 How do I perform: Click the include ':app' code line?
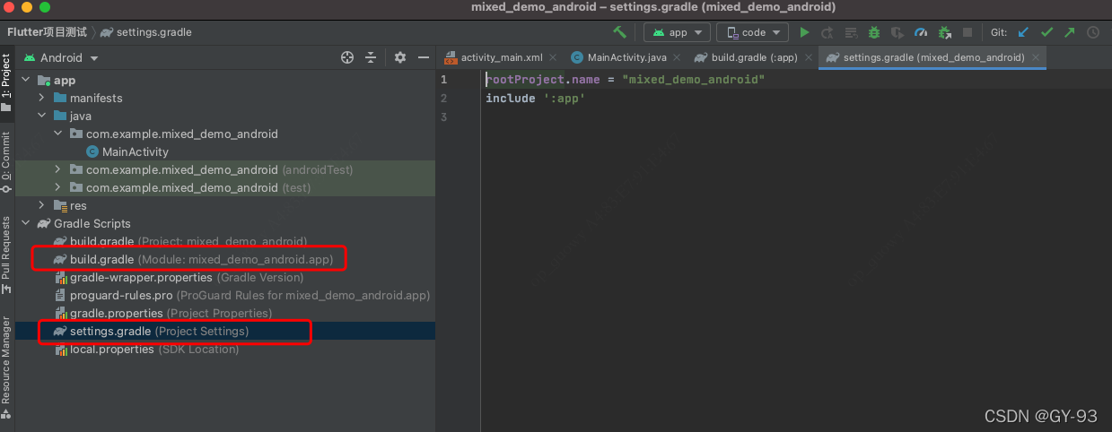click(x=535, y=98)
